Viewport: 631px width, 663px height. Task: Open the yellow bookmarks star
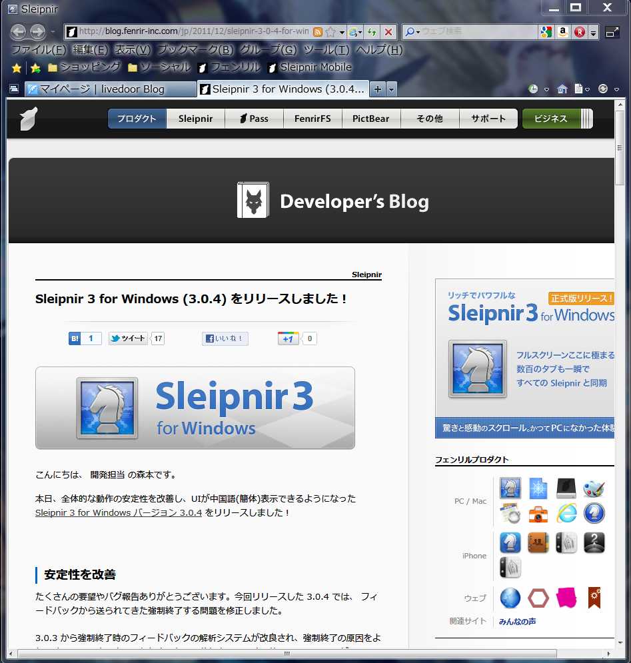click(x=17, y=68)
